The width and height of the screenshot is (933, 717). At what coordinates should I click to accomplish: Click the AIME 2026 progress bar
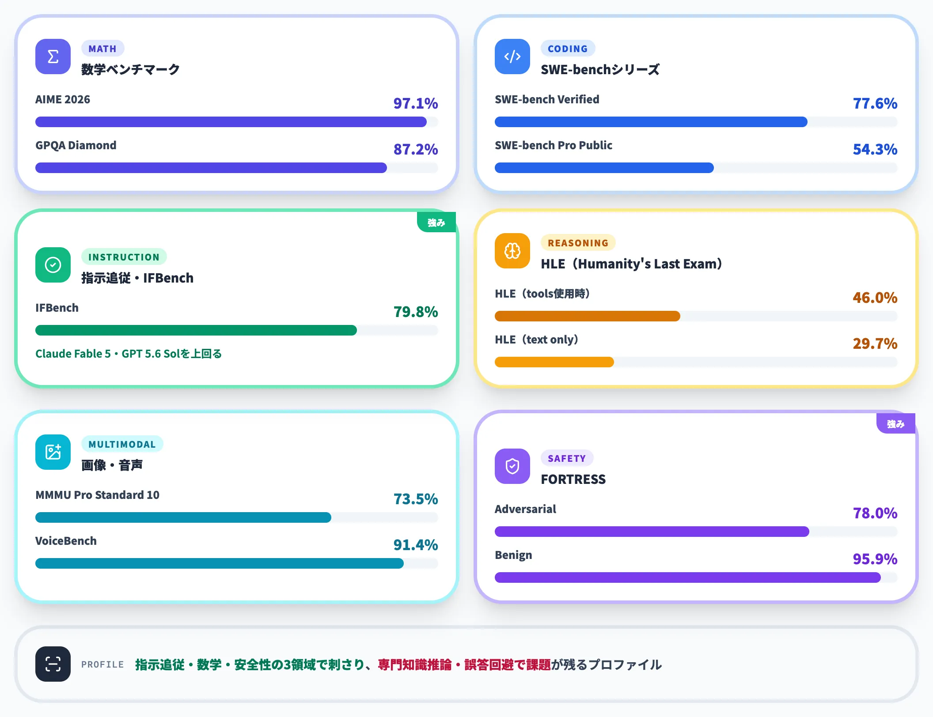(x=237, y=122)
